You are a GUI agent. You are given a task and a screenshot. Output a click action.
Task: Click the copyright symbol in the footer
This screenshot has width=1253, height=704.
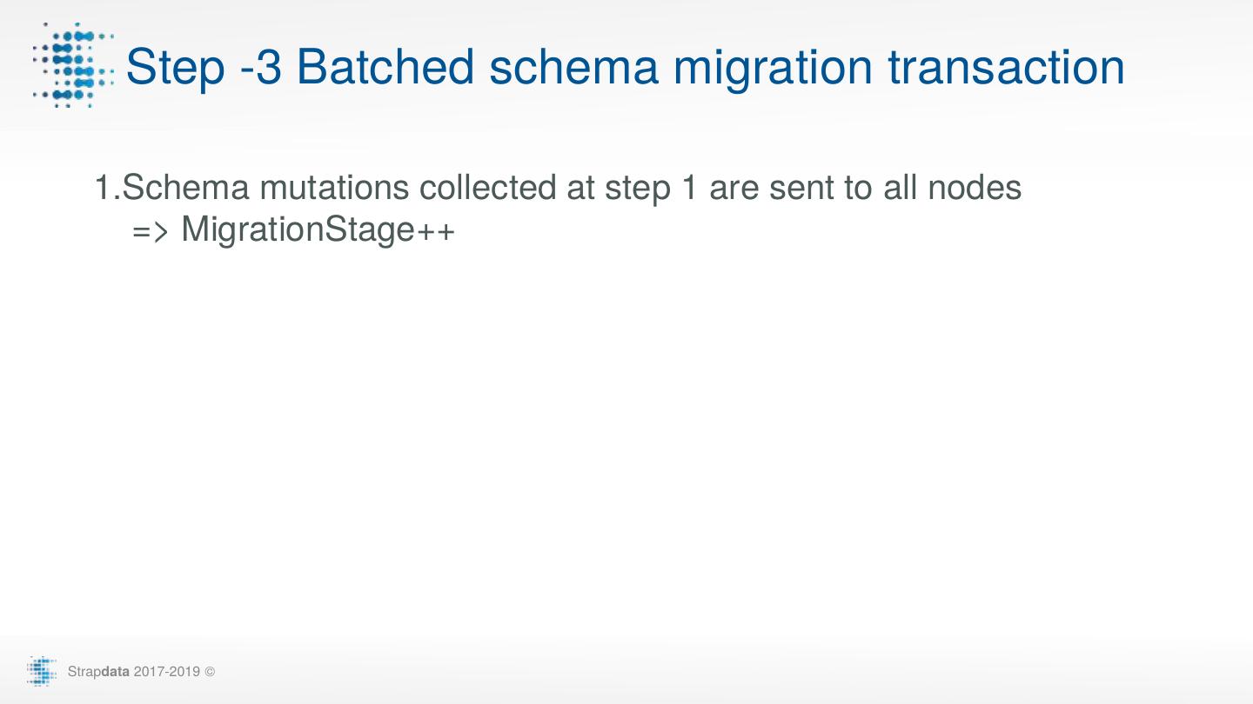(210, 672)
